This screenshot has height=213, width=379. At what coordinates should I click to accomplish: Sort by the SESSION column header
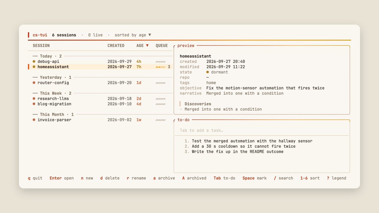tap(41, 46)
